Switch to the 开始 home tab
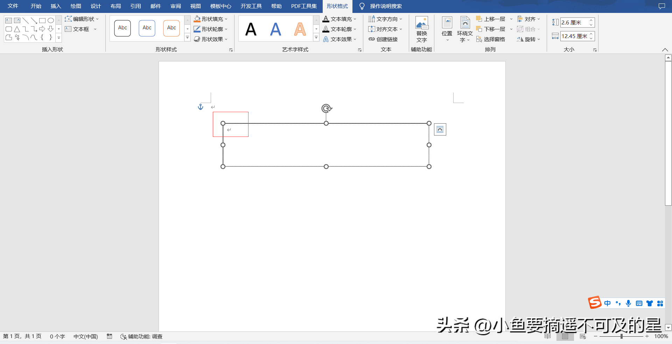The width and height of the screenshot is (672, 344). 36,6
